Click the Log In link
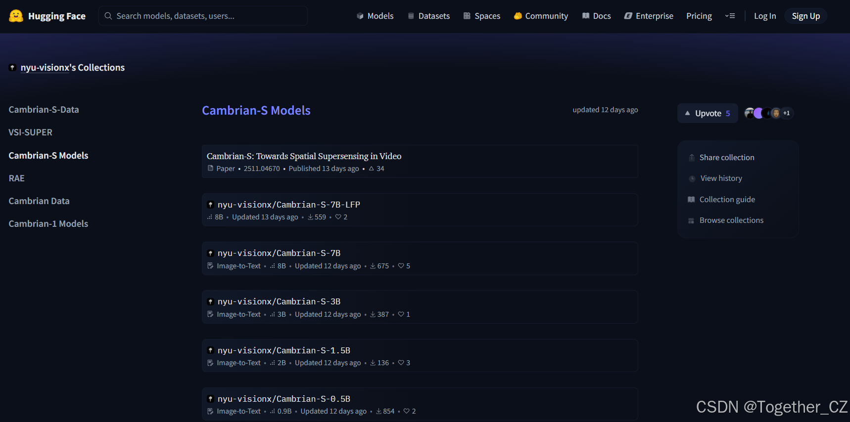Screen dimensions: 850x422 click(x=765, y=16)
